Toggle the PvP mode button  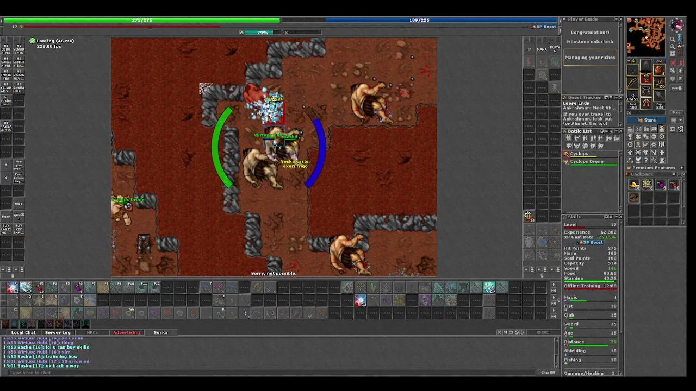(676, 88)
